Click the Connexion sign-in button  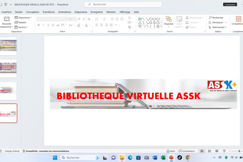230,5
